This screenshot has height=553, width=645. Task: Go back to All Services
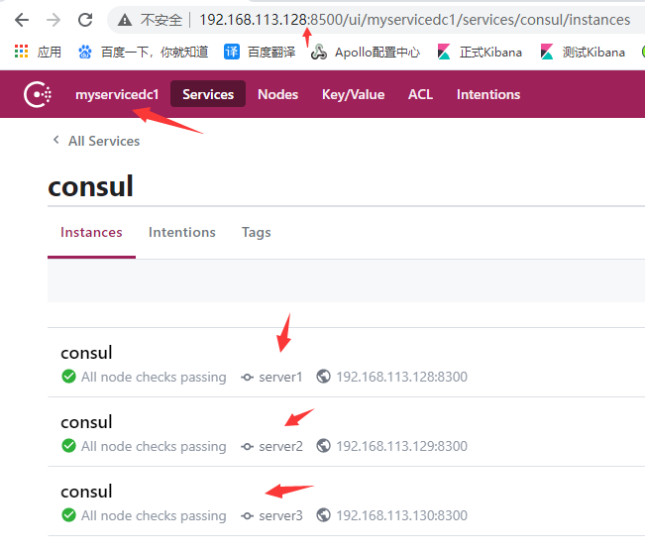[x=104, y=141]
